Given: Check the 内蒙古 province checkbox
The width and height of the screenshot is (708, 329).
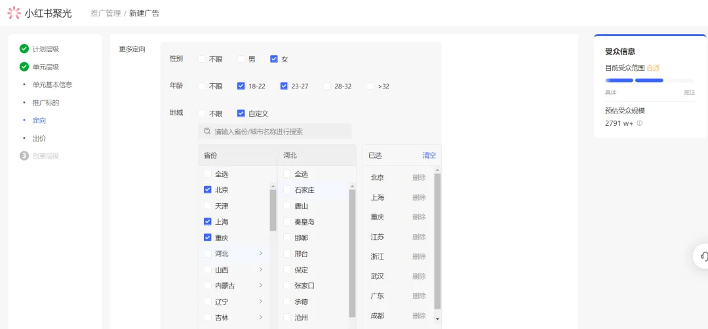Looking at the screenshot, I should (x=208, y=286).
